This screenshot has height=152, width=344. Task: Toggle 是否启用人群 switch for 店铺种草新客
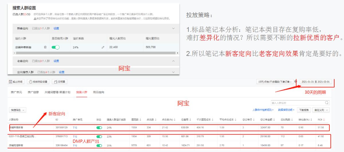tap(56, 47)
